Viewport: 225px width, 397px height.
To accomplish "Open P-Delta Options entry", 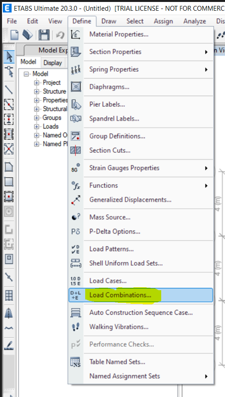I will click(x=141, y=231).
